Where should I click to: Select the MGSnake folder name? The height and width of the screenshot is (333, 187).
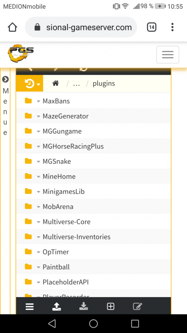[57, 162]
